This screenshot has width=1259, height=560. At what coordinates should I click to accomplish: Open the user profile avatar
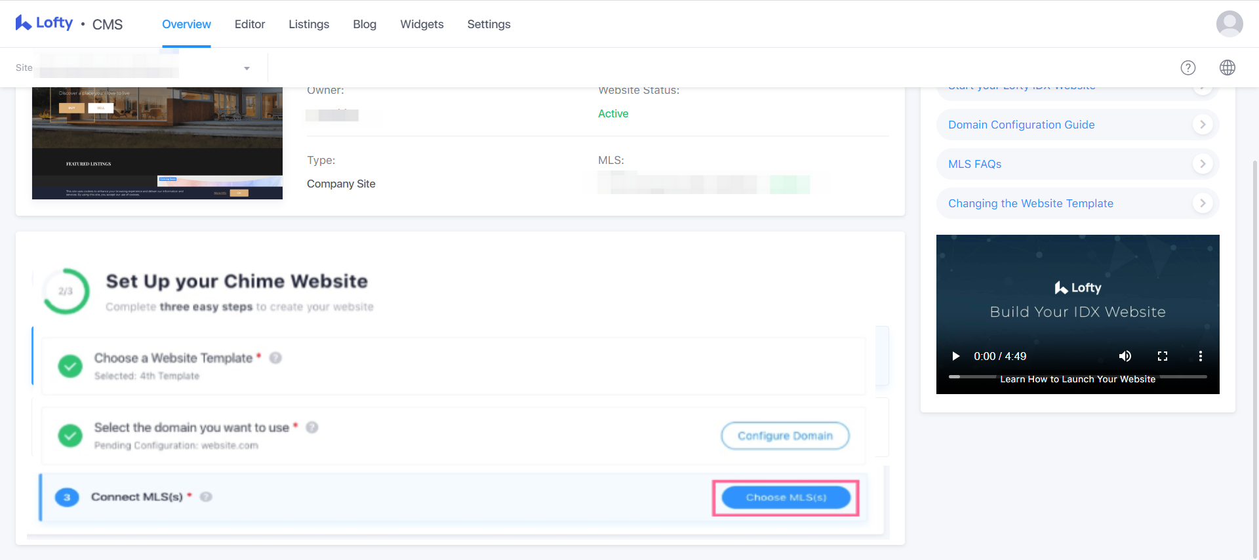click(x=1229, y=24)
